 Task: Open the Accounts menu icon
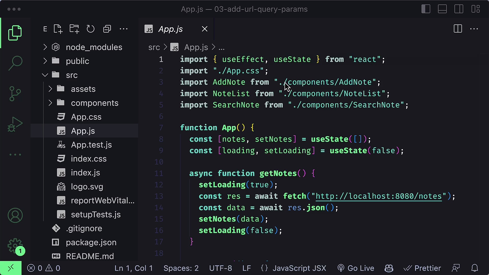point(15,215)
